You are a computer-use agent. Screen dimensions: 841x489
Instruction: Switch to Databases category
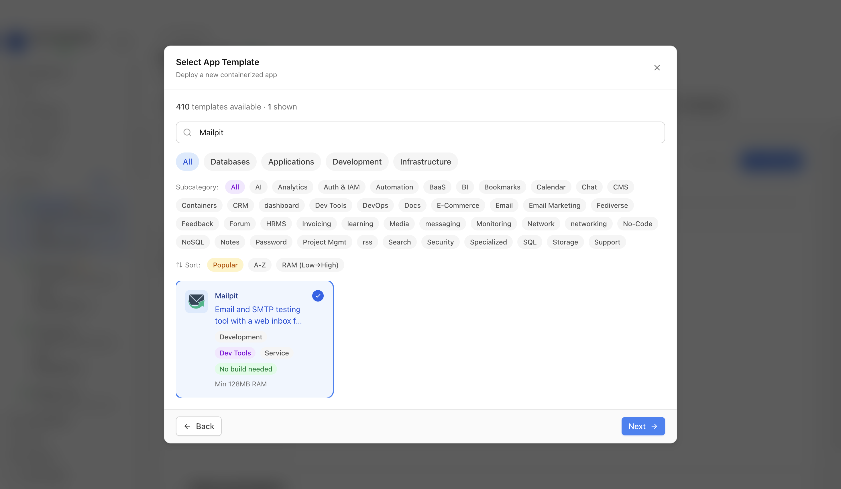(x=230, y=162)
